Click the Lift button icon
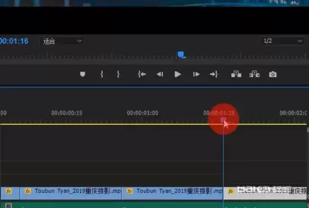The image size is (309, 208). point(236,74)
